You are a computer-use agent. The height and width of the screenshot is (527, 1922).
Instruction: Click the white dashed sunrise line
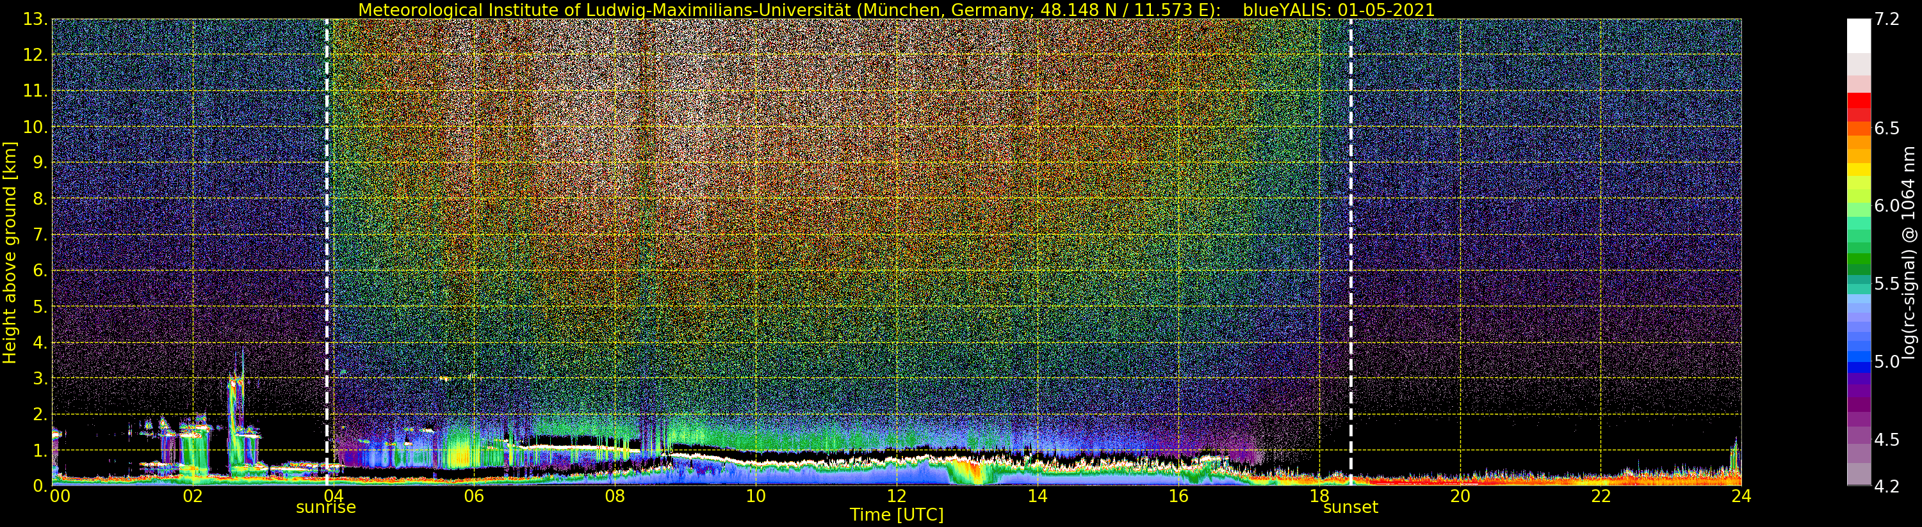[x=327, y=252]
